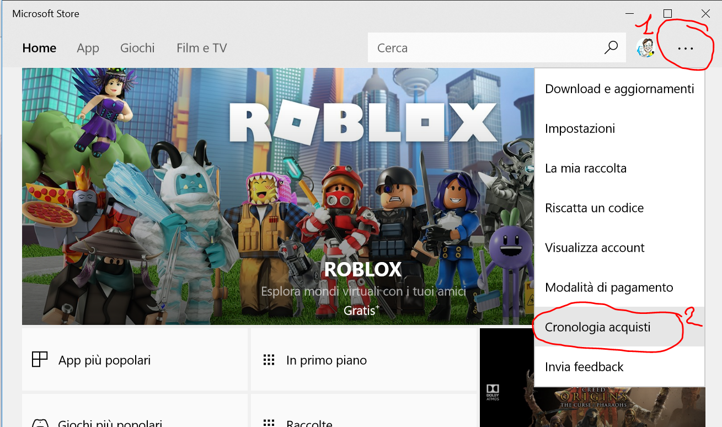
Task: Choose La mia raccolta
Action: click(585, 168)
